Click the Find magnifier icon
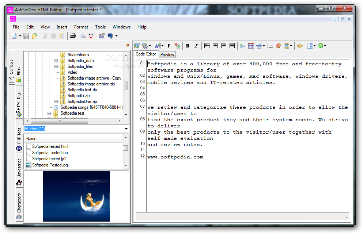The image size is (363, 234). pyautogui.click(x=83, y=36)
